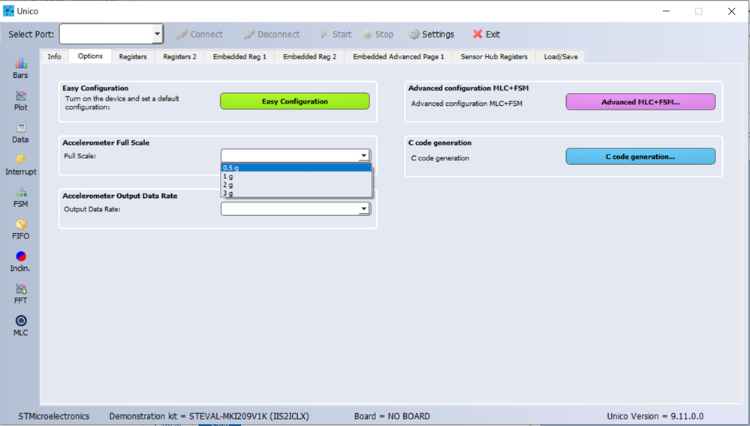Click the Disconnect toolbar button
Viewport: 750px width, 426px height.
click(272, 34)
